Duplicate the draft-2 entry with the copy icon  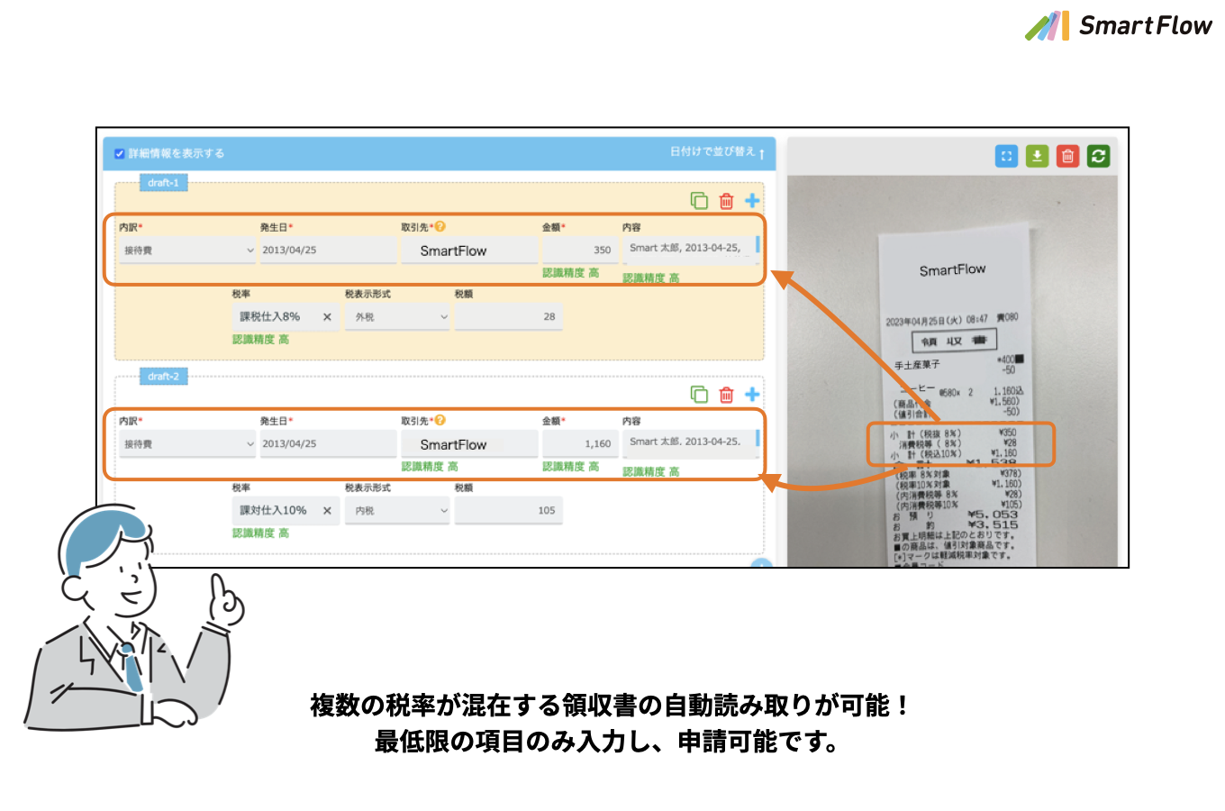(x=699, y=394)
